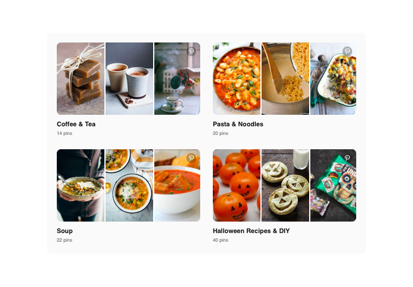Select the jack-o-lantern oranges thumbnail

coord(236,185)
